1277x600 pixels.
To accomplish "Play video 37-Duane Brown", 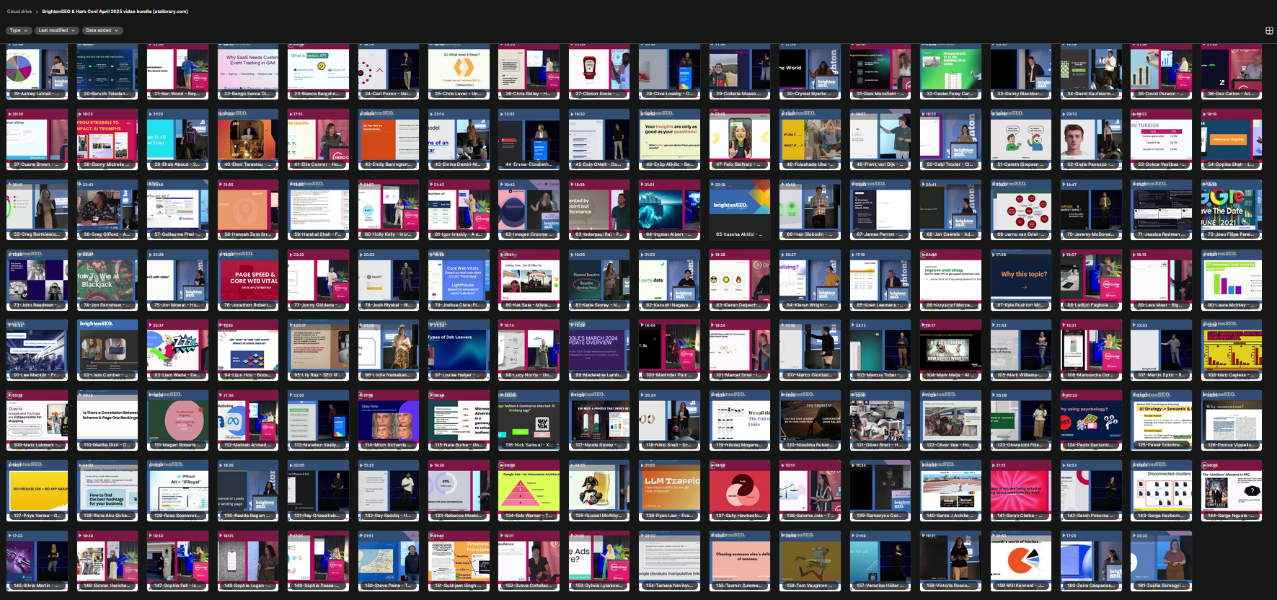I will click(x=37, y=140).
